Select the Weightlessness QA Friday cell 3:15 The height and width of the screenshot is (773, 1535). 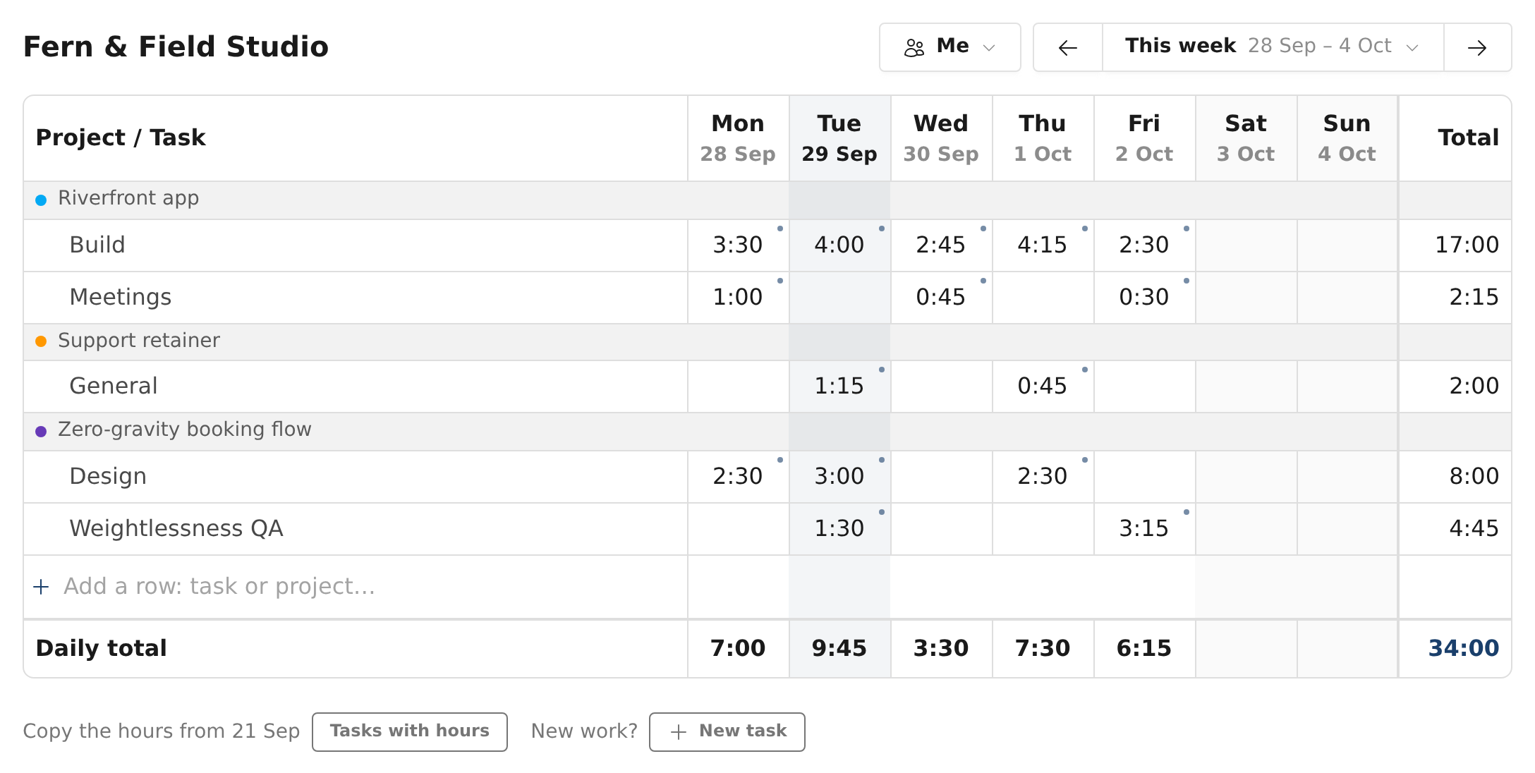pyautogui.click(x=1144, y=529)
